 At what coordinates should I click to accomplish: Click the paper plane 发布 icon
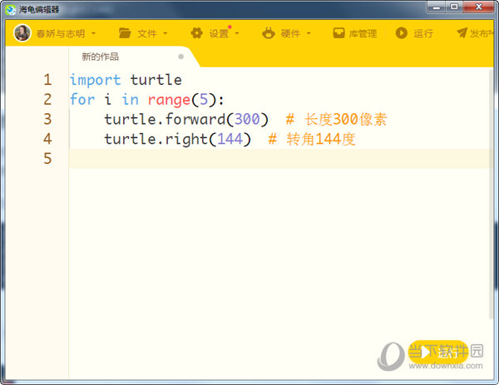(x=462, y=33)
